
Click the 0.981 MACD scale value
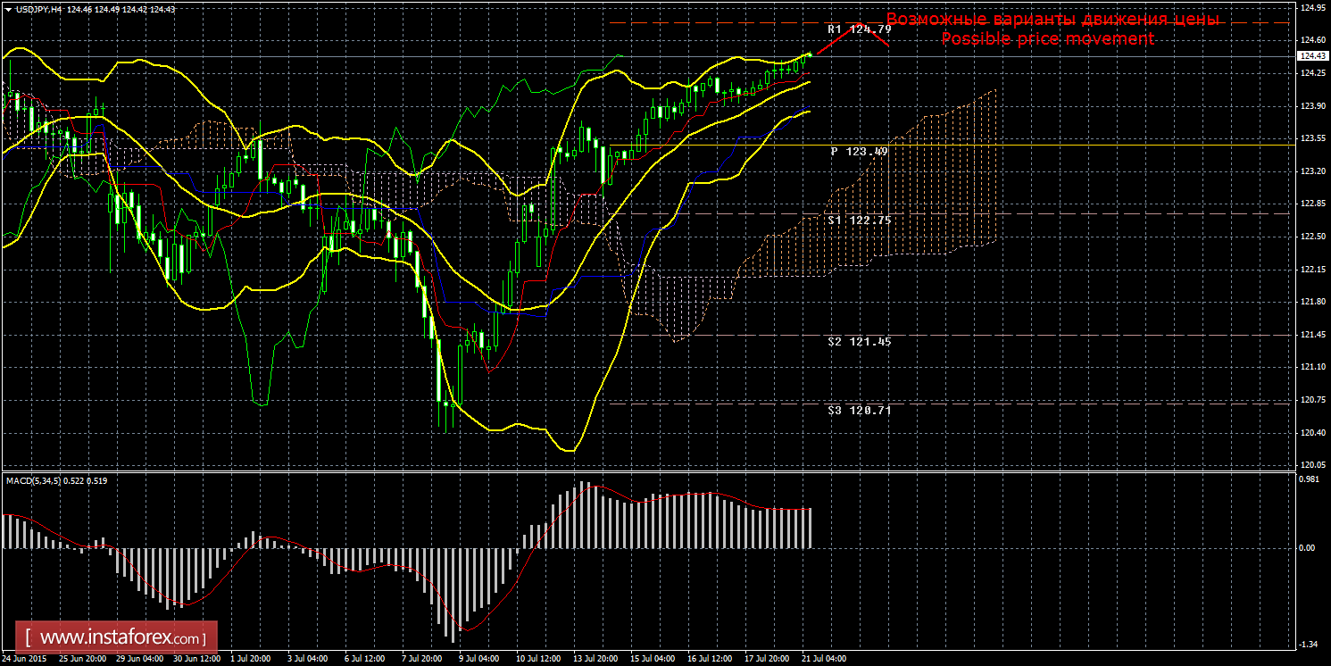click(1310, 478)
